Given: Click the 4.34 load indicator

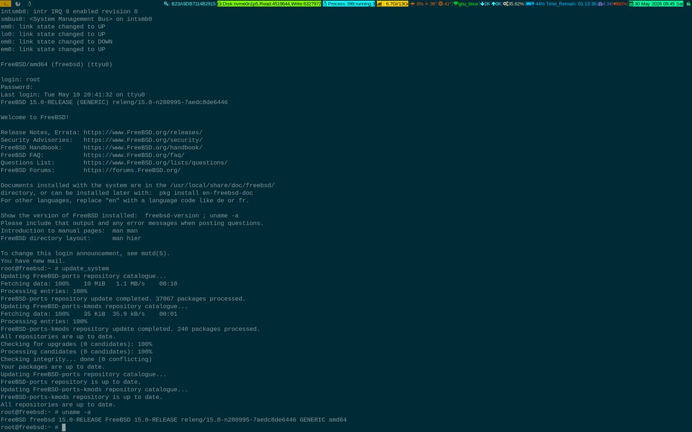Looking at the screenshot, I should pos(605,4).
